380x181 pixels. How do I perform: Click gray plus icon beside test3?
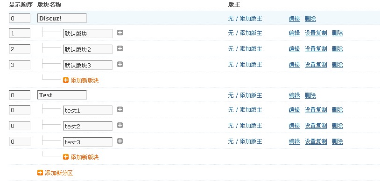pyautogui.click(x=120, y=141)
